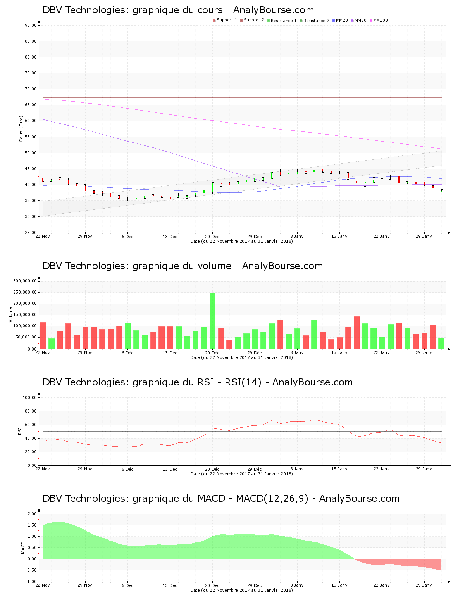Image resolution: width=465 pixels, height=601 pixels.
Task: Select the Support 2 legend label
Action: coord(254,20)
